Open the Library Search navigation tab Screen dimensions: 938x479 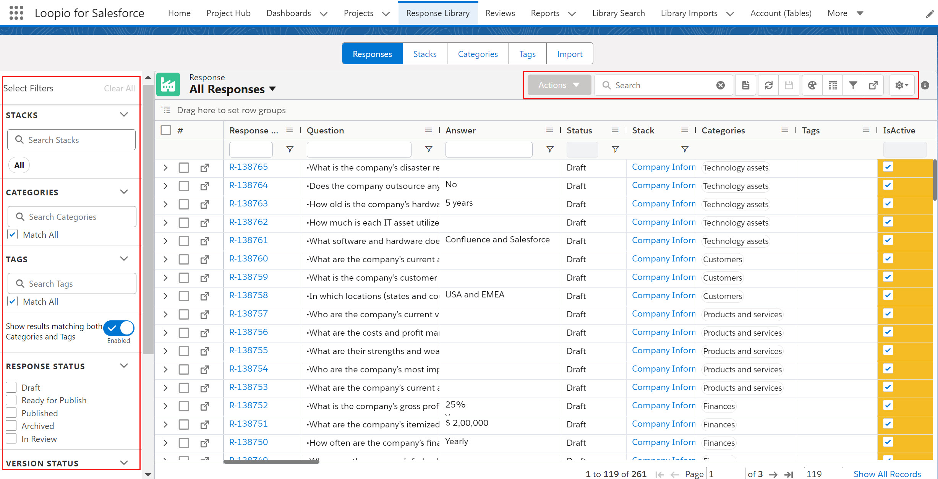click(x=618, y=13)
